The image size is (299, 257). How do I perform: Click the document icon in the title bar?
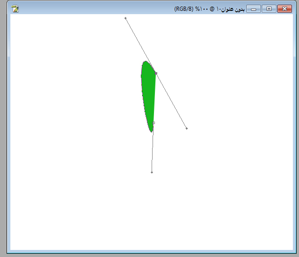(15, 8)
